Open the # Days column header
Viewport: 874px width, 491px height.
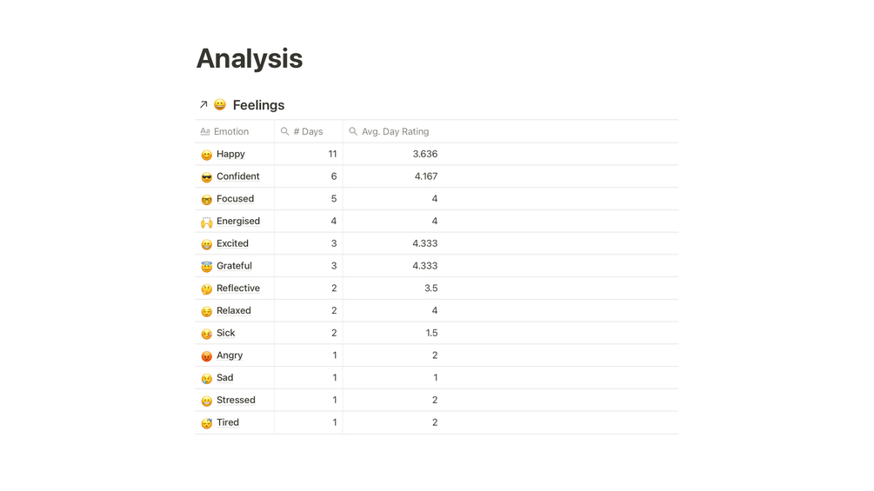[308, 131]
